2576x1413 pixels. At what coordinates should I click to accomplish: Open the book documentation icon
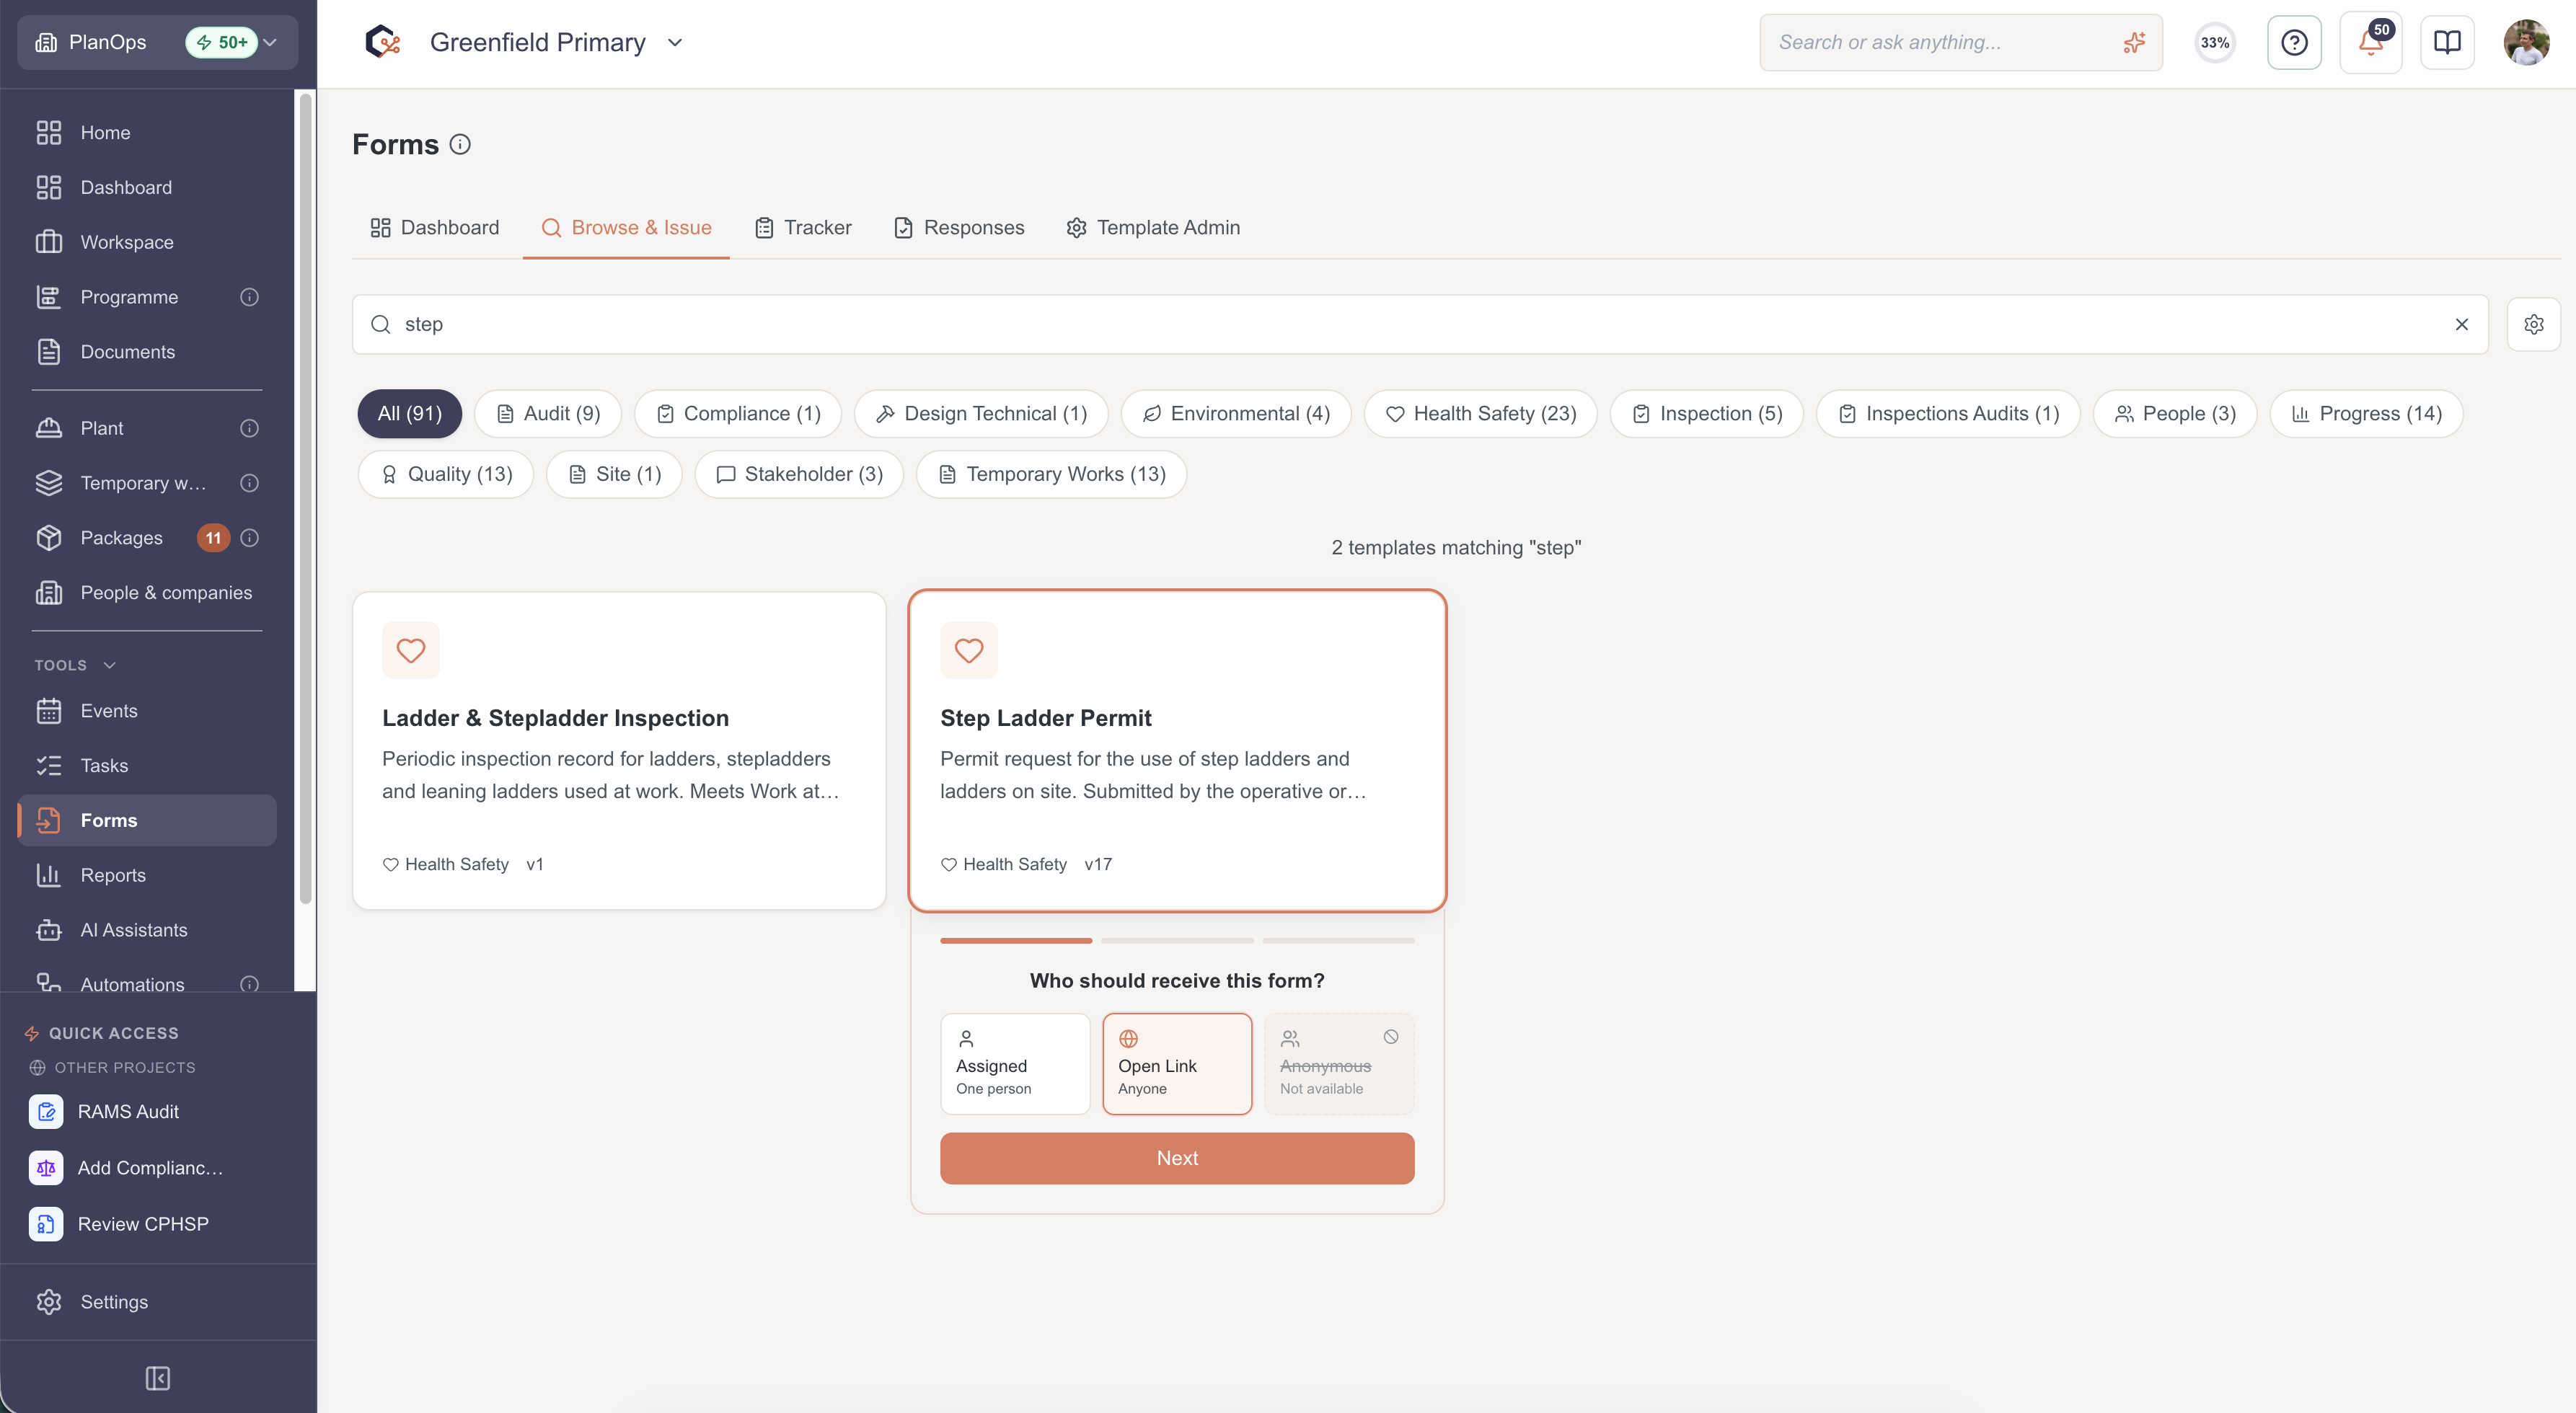click(2447, 42)
